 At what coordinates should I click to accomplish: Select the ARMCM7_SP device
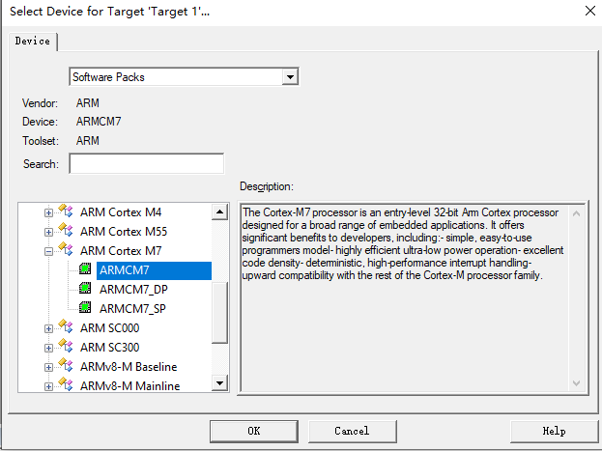click(x=132, y=309)
